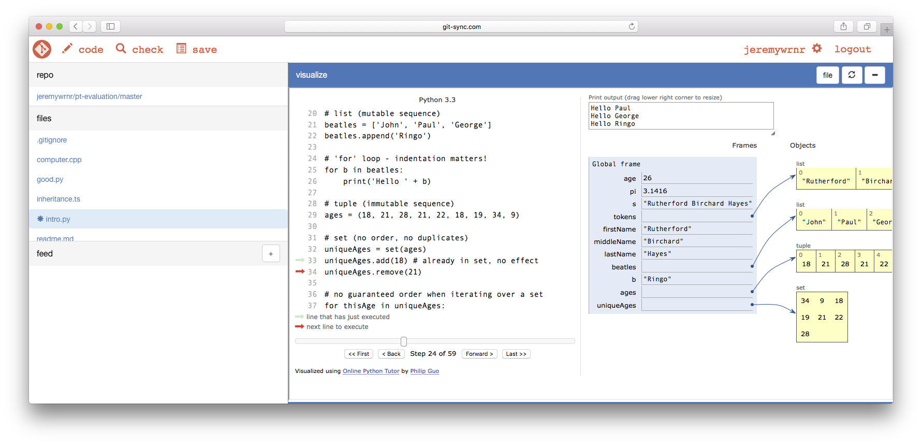922x445 pixels.
Task: Advance with Forward > button
Action: (479, 354)
